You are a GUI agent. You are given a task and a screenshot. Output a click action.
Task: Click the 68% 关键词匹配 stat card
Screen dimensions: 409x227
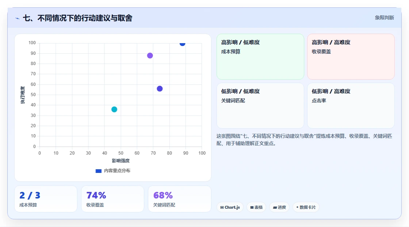179,199
